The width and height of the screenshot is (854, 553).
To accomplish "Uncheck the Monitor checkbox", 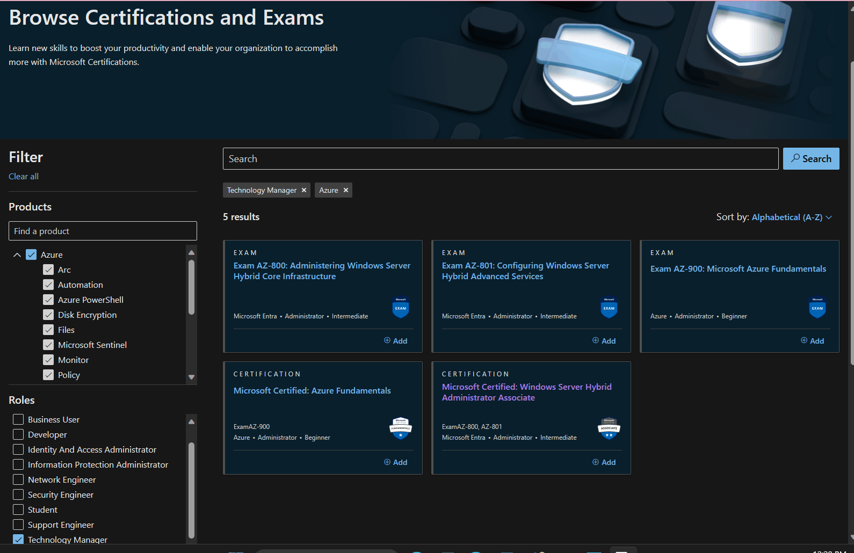I will (48, 360).
